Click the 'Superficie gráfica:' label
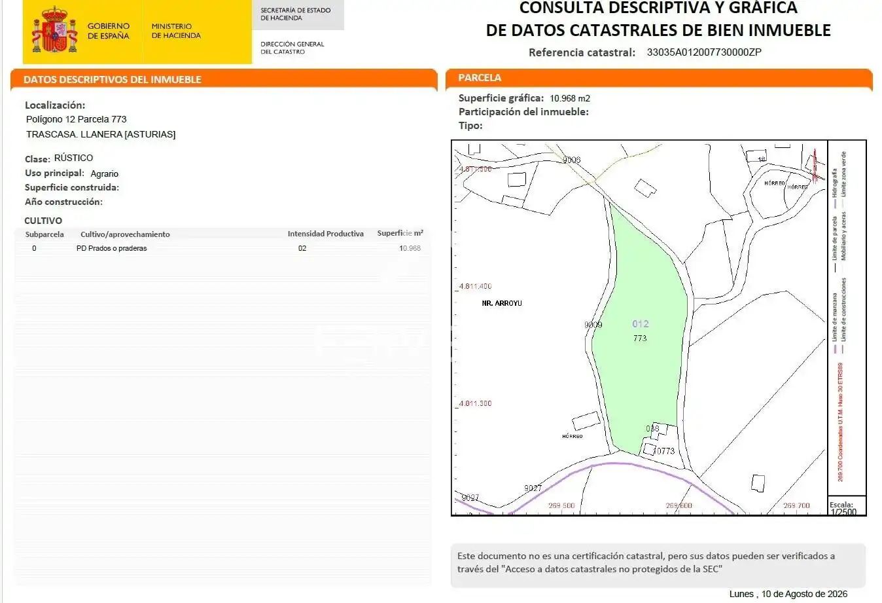Image resolution: width=882 pixels, height=603 pixels. pos(501,98)
